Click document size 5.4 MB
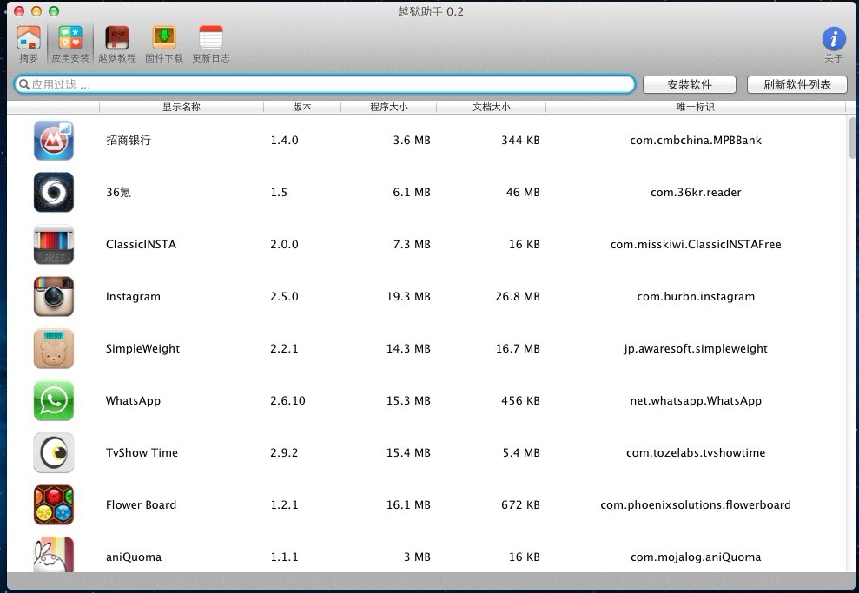The image size is (859, 593). [521, 453]
